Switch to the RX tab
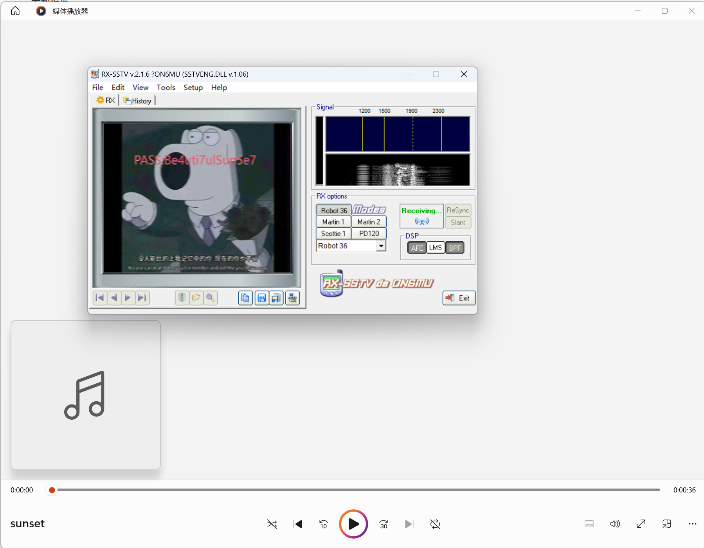 coord(106,101)
